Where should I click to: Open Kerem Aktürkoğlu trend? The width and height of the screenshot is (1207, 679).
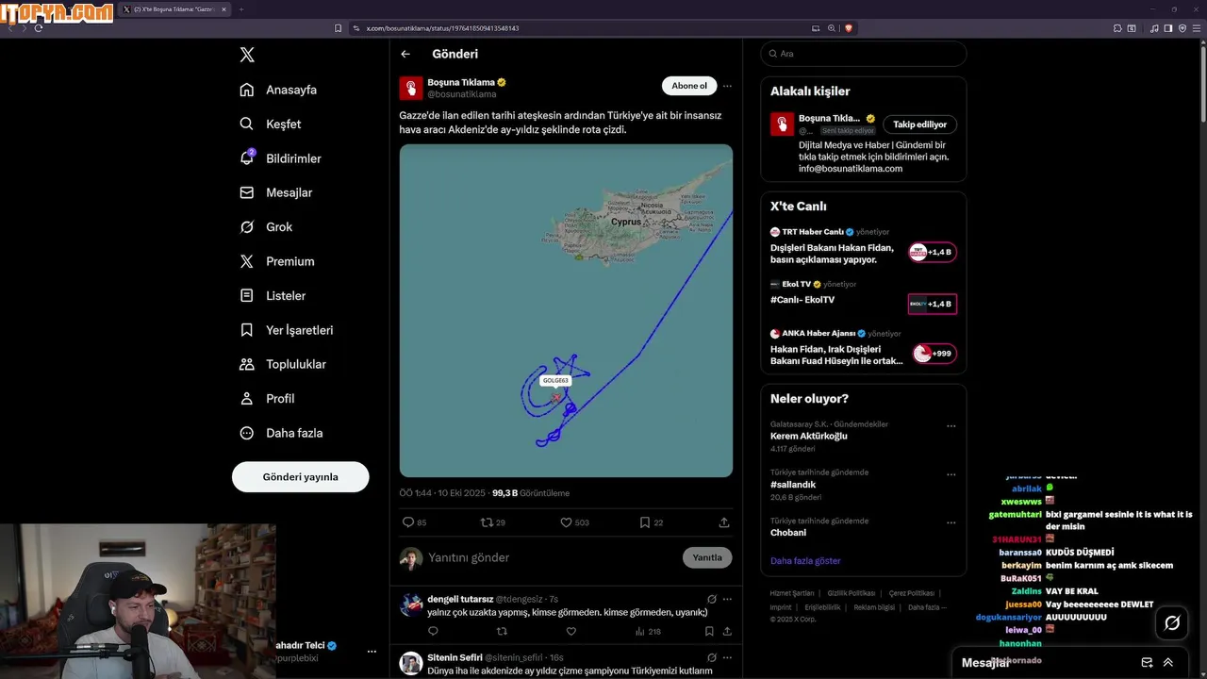(809, 436)
